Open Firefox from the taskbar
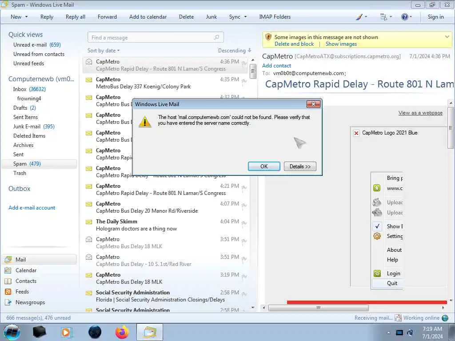Viewport: 455px width, 341px height. (x=122, y=332)
